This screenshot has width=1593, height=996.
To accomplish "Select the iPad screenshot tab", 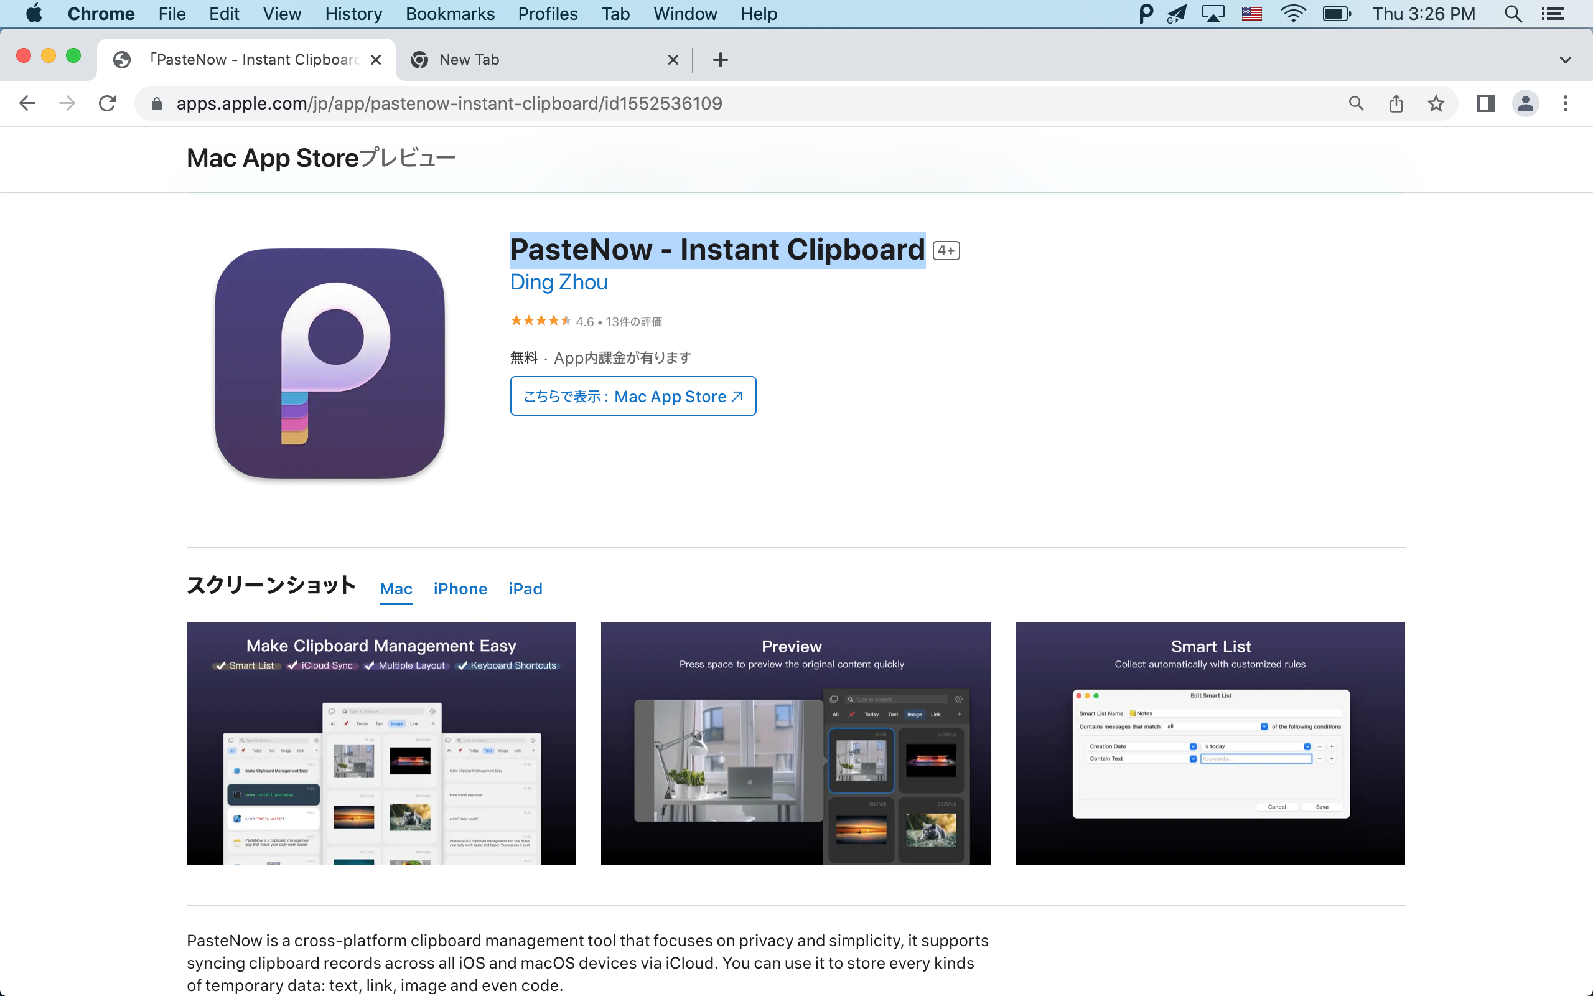I will coord(524,588).
